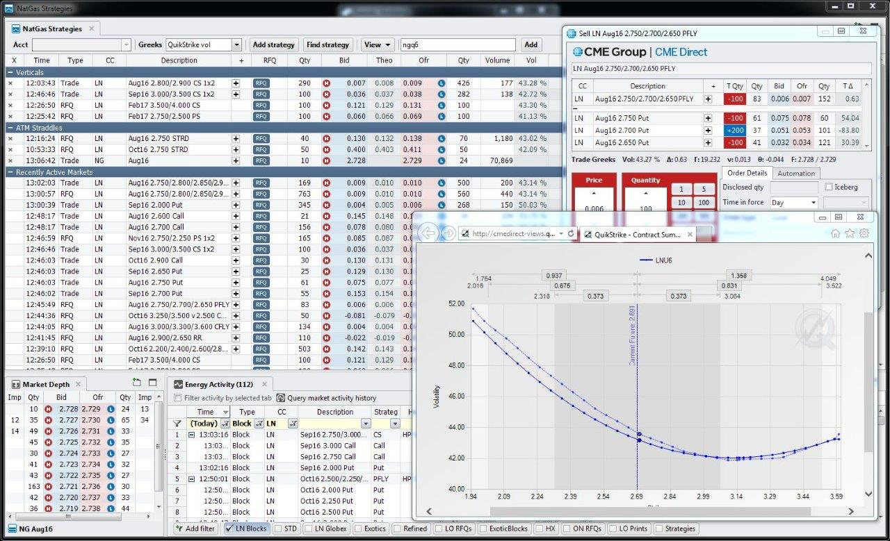Click RFQ badge for Aug16 2.750 STRD
This screenshot has height=541, width=890.
[261, 139]
